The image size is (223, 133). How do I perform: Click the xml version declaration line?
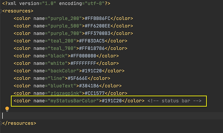[56, 3]
